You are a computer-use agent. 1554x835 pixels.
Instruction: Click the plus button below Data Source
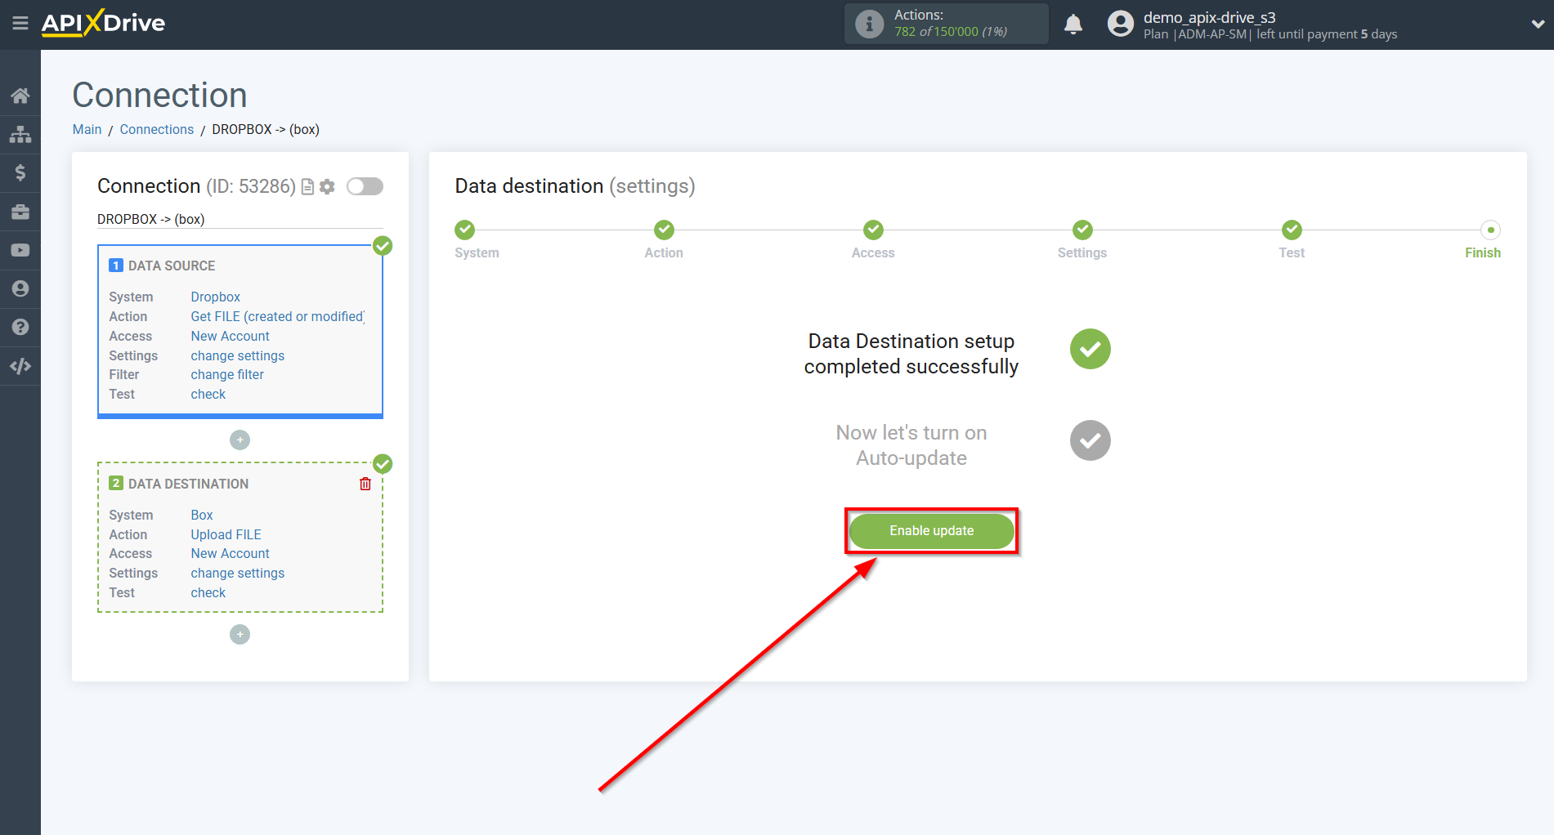coord(240,440)
